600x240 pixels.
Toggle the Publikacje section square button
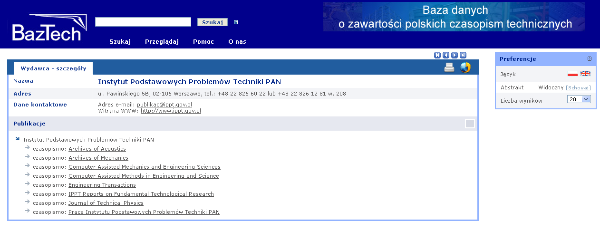(x=470, y=124)
